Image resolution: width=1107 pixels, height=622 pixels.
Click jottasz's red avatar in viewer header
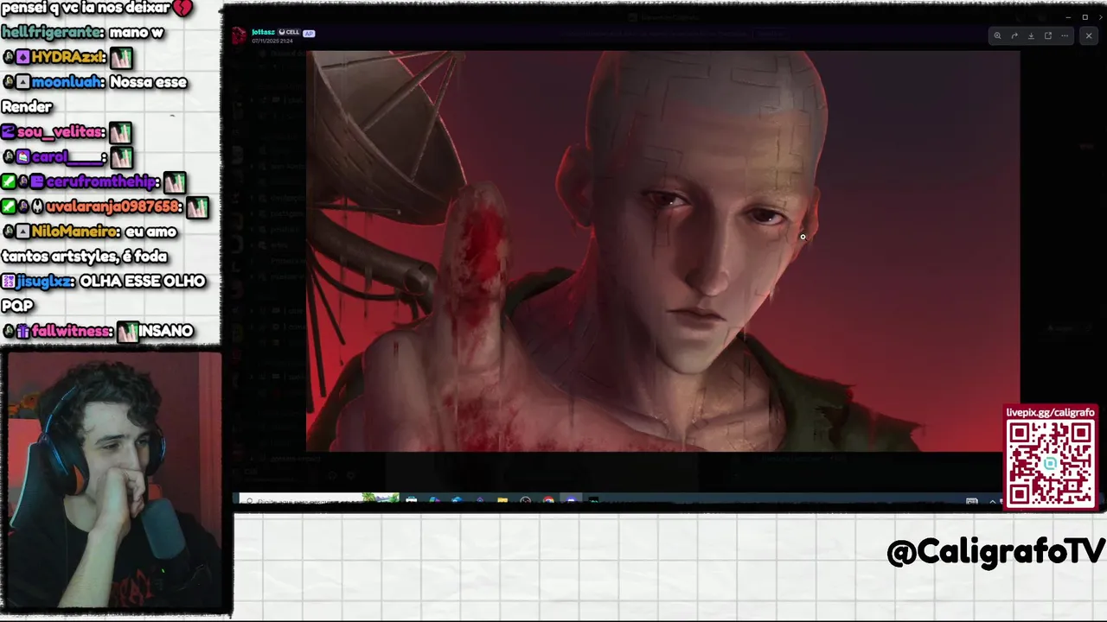239,35
